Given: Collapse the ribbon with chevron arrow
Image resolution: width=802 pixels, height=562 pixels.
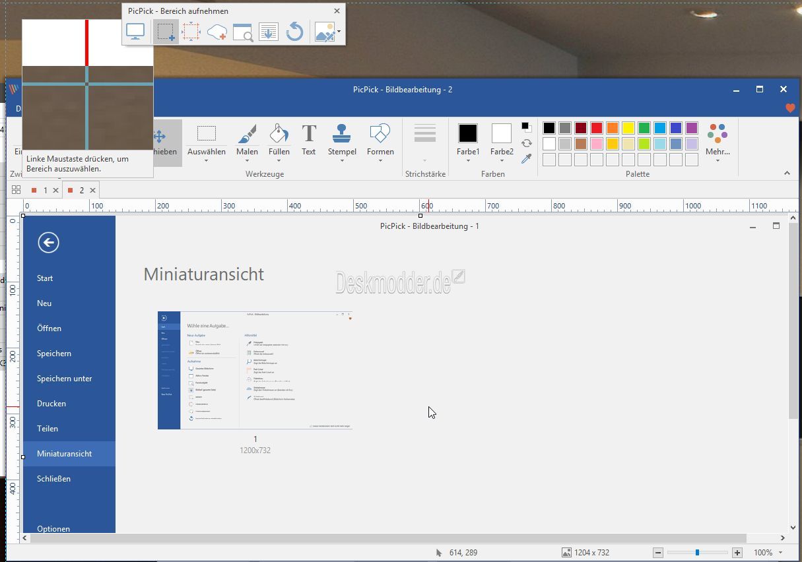Looking at the screenshot, I should (787, 173).
